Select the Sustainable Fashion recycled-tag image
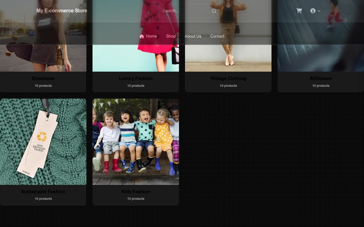 pos(43,142)
